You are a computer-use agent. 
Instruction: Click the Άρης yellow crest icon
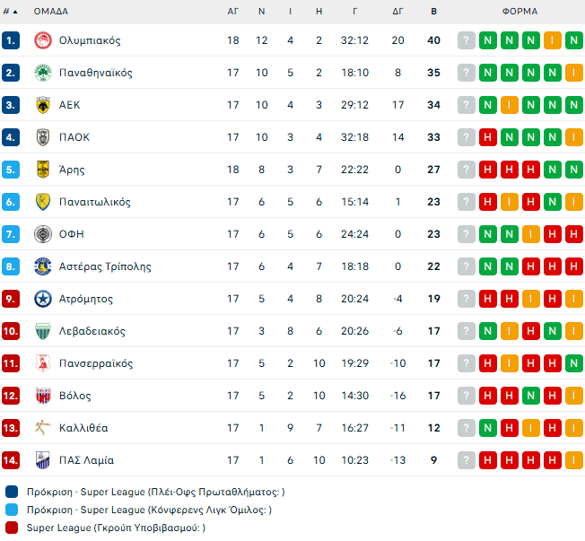[x=42, y=170]
